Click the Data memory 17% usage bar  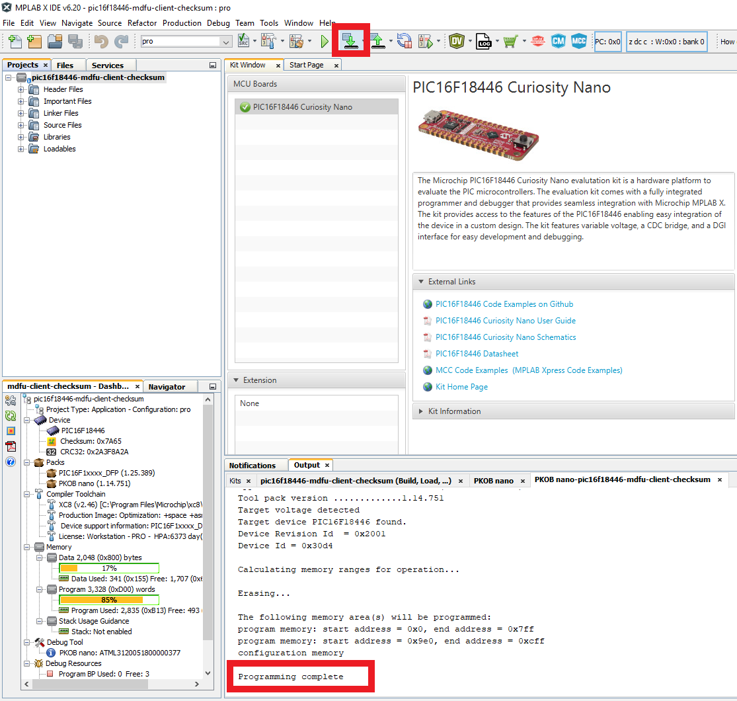click(109, 568)
